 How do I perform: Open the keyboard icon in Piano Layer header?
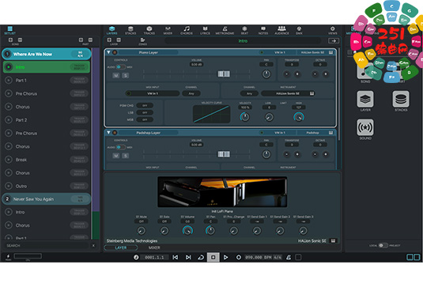pos(330,52)
